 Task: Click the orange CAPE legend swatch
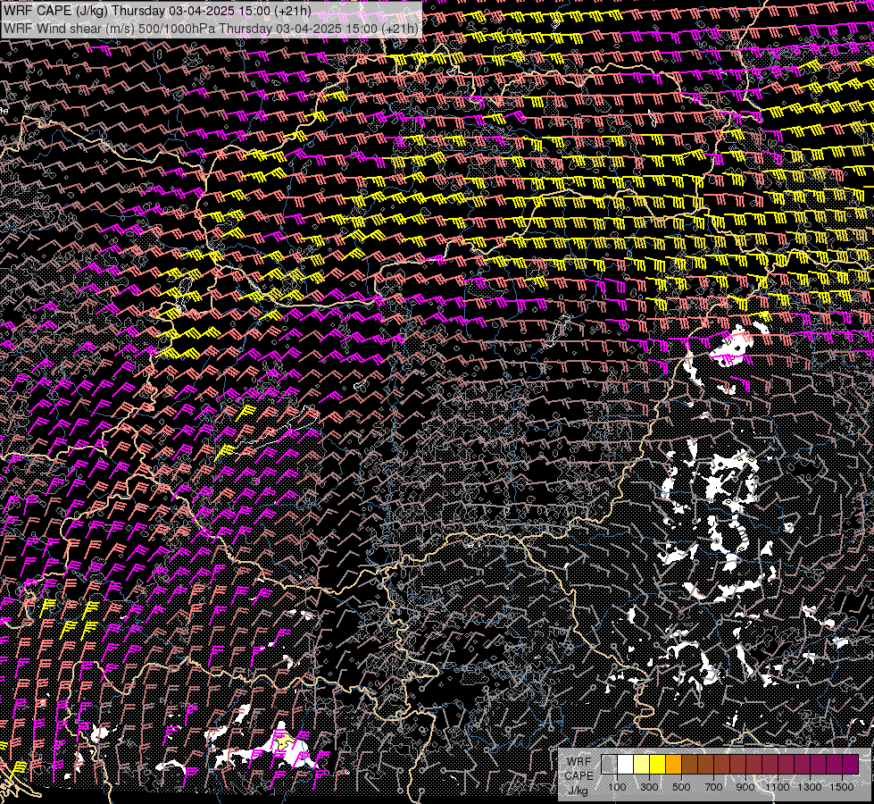[673, 765]
